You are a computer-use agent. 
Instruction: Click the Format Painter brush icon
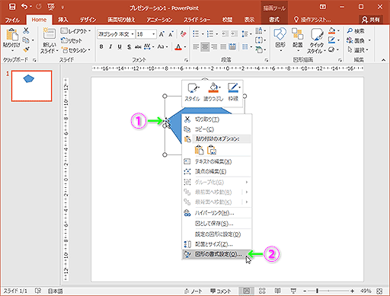click(x=26, y=49)
